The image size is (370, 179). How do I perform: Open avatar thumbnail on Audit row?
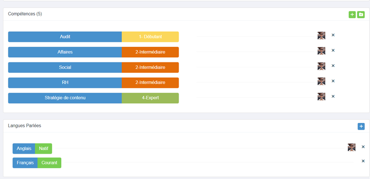(x=322, y=36)
